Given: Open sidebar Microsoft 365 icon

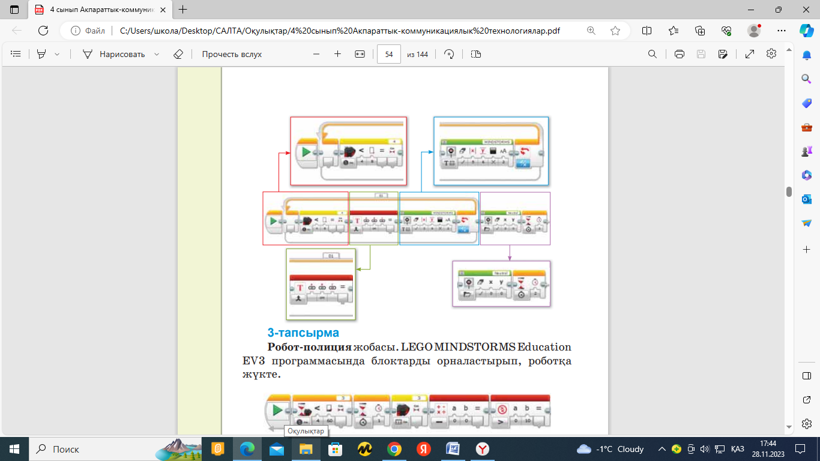Looking at the screenshot, I should click(807, 175).
